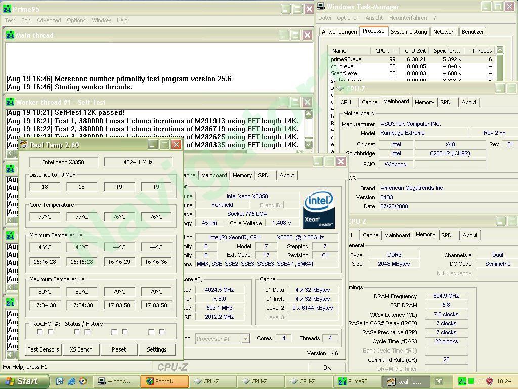Switch to Systemleistung tab in Task Manager
518x389 pixels.
pos(409,32)
